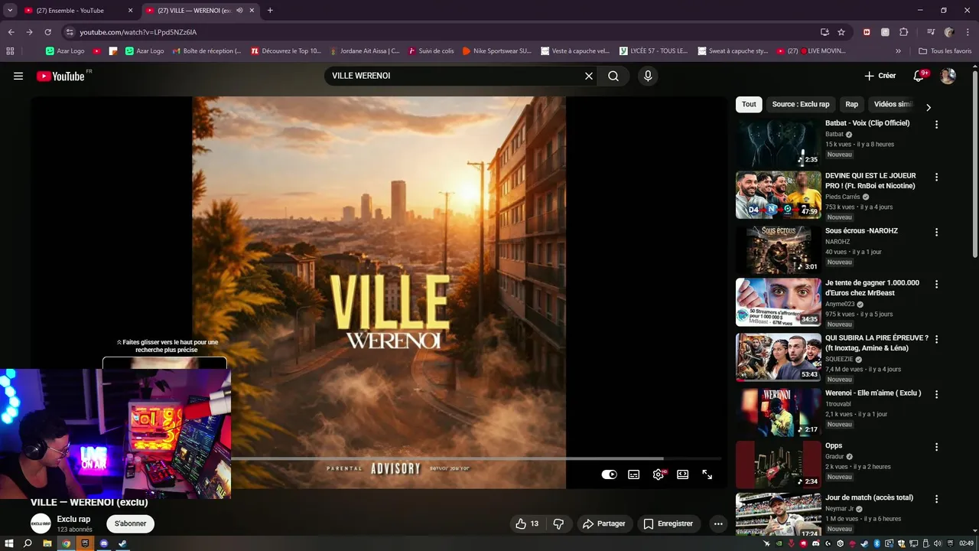Open options for Sous écrous video

pos(936,232)
